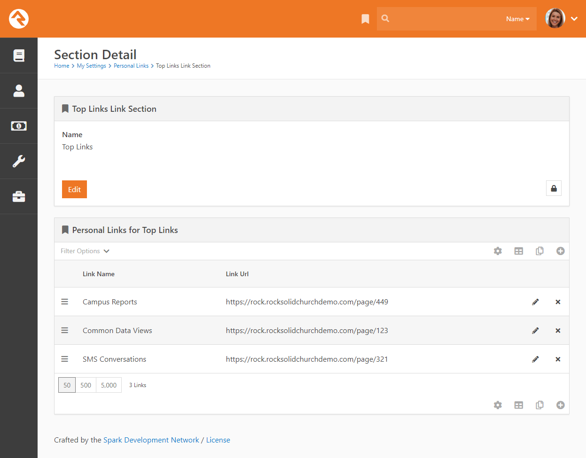The width and height of the screenshot is (586, 458).
Task: Select 50 items per page
Action: pos(67,385)
